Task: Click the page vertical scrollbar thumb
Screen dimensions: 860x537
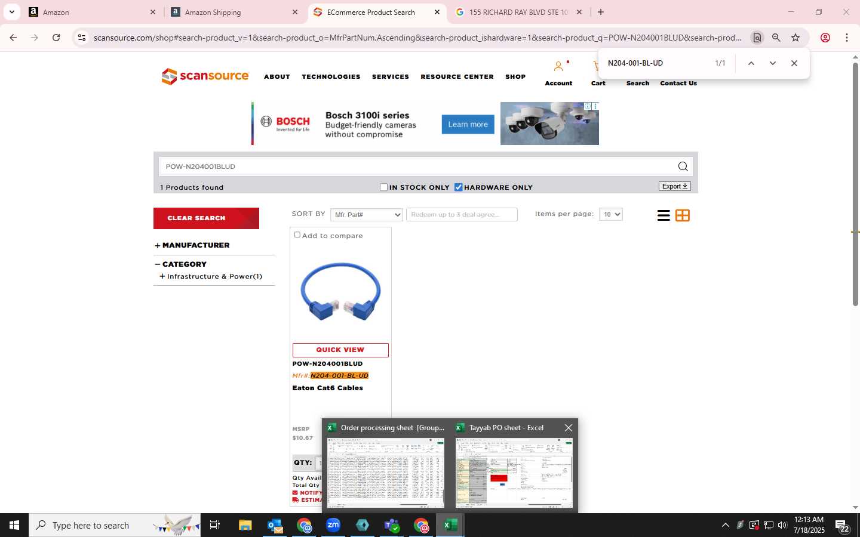Action: [855, 184]
